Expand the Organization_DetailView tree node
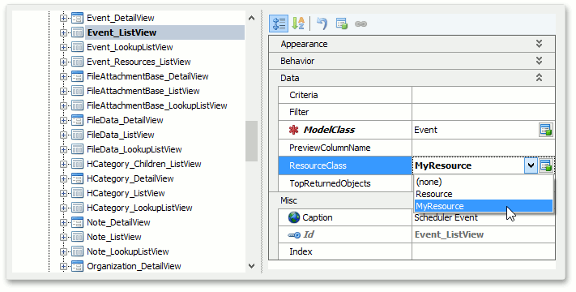This screenshot has width=576, height=292. coord(63,266)
